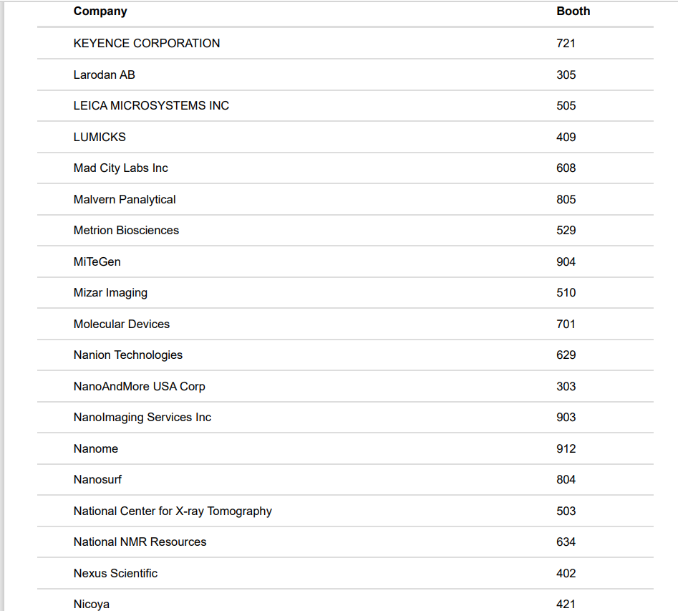Screen dimensions: 678x611
Task: Click LEICA MICROSYSTEMS INC in the list
Action: click(151, 106)
